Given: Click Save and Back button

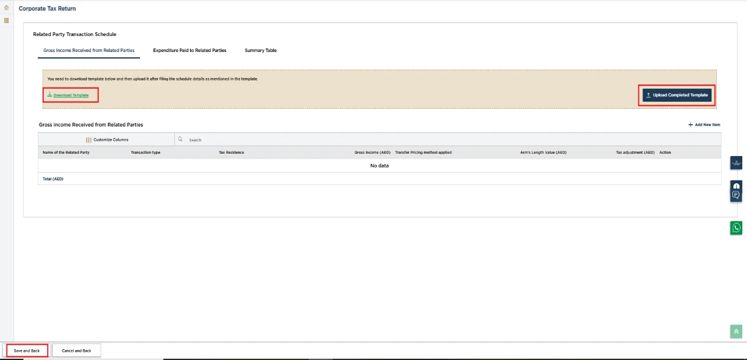Looking at the screenshot, I should click(27, 351).
